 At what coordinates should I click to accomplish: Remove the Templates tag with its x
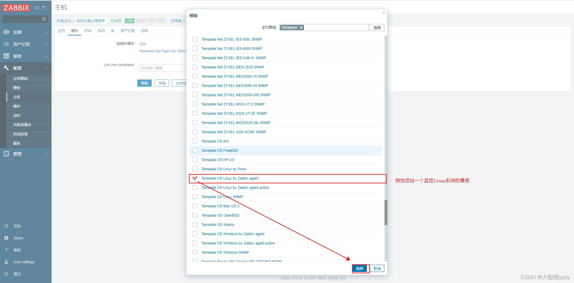click(x=301, y=27)
